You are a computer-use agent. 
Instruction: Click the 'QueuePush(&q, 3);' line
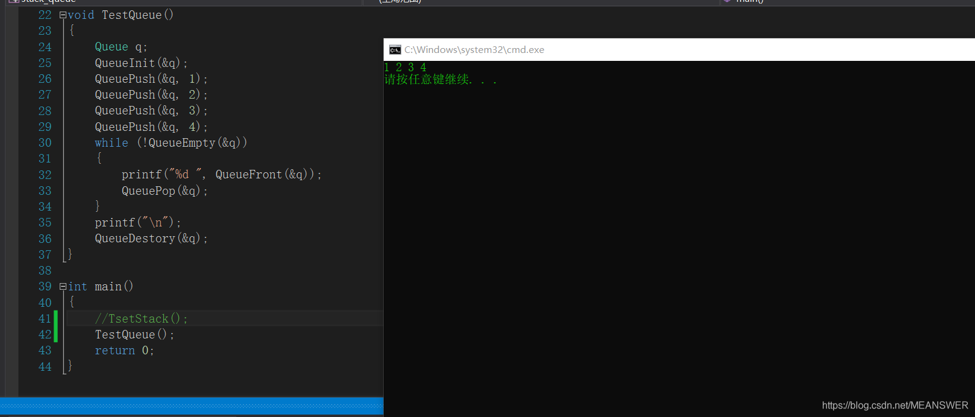click(151, 111)
